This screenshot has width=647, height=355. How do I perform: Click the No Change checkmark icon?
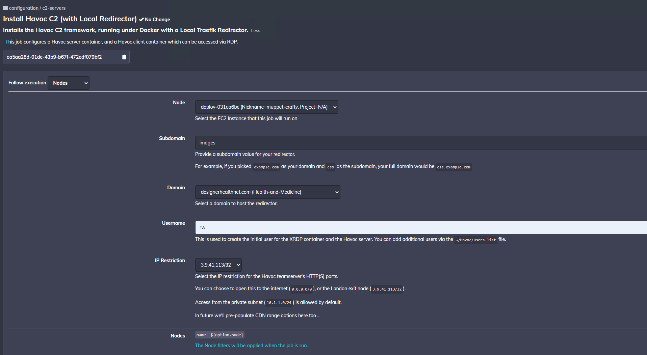point(141,20)
